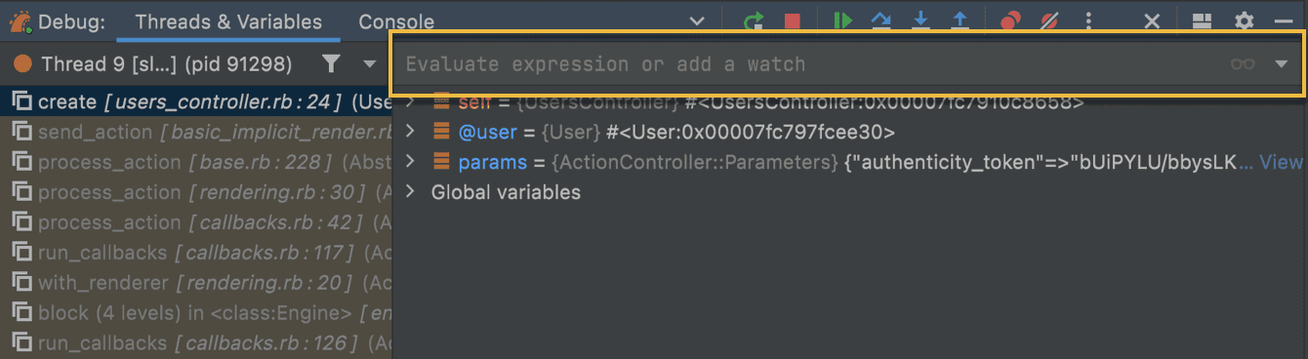This screenshot has height=359, width=1308.
Task: Click the View link for params
Action: [x=1281, y=162]
